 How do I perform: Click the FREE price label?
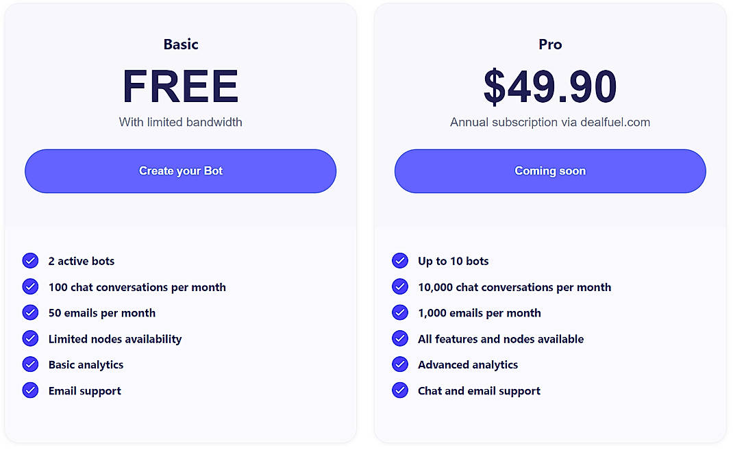[x=180, y=86]
